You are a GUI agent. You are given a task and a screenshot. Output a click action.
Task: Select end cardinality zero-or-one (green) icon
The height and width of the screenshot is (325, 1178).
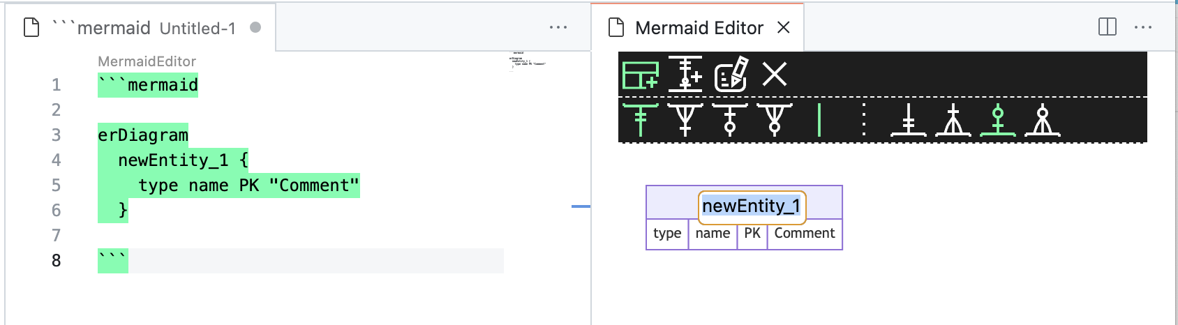pos(998,119)
